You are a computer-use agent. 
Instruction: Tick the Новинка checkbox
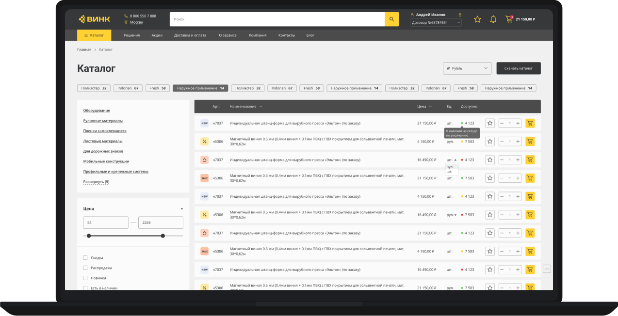pos(85,278)
